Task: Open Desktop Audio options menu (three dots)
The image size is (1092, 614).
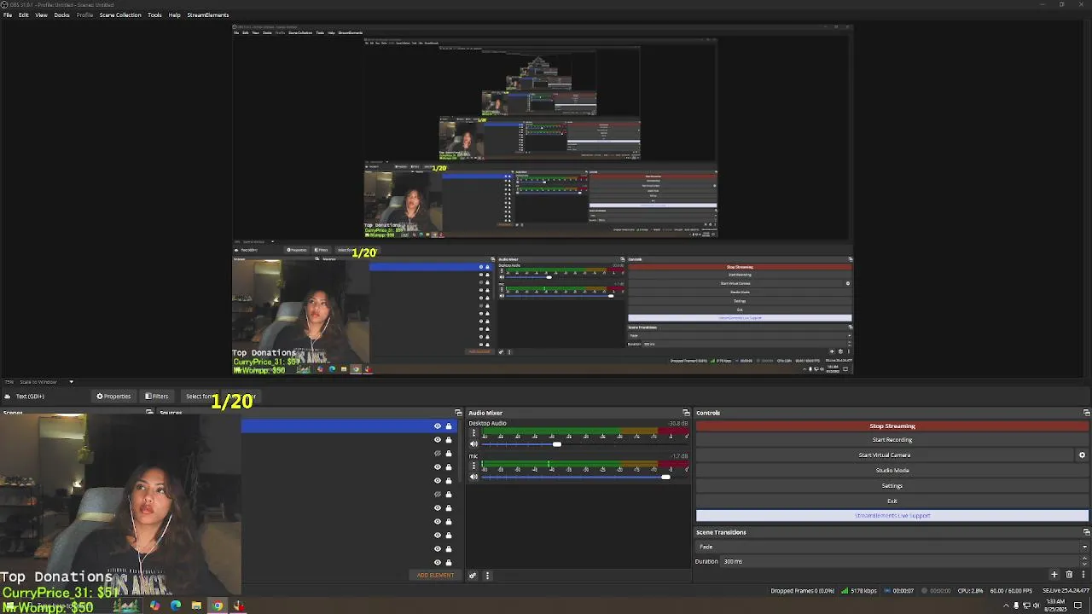Action: pyautogui.click(x=474, y=433)
